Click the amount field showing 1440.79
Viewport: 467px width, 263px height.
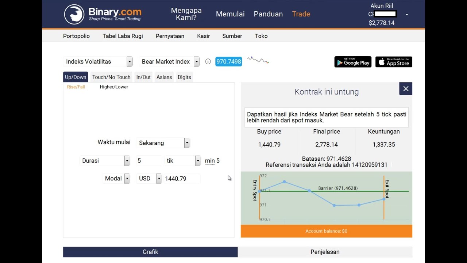click(182, 179)
